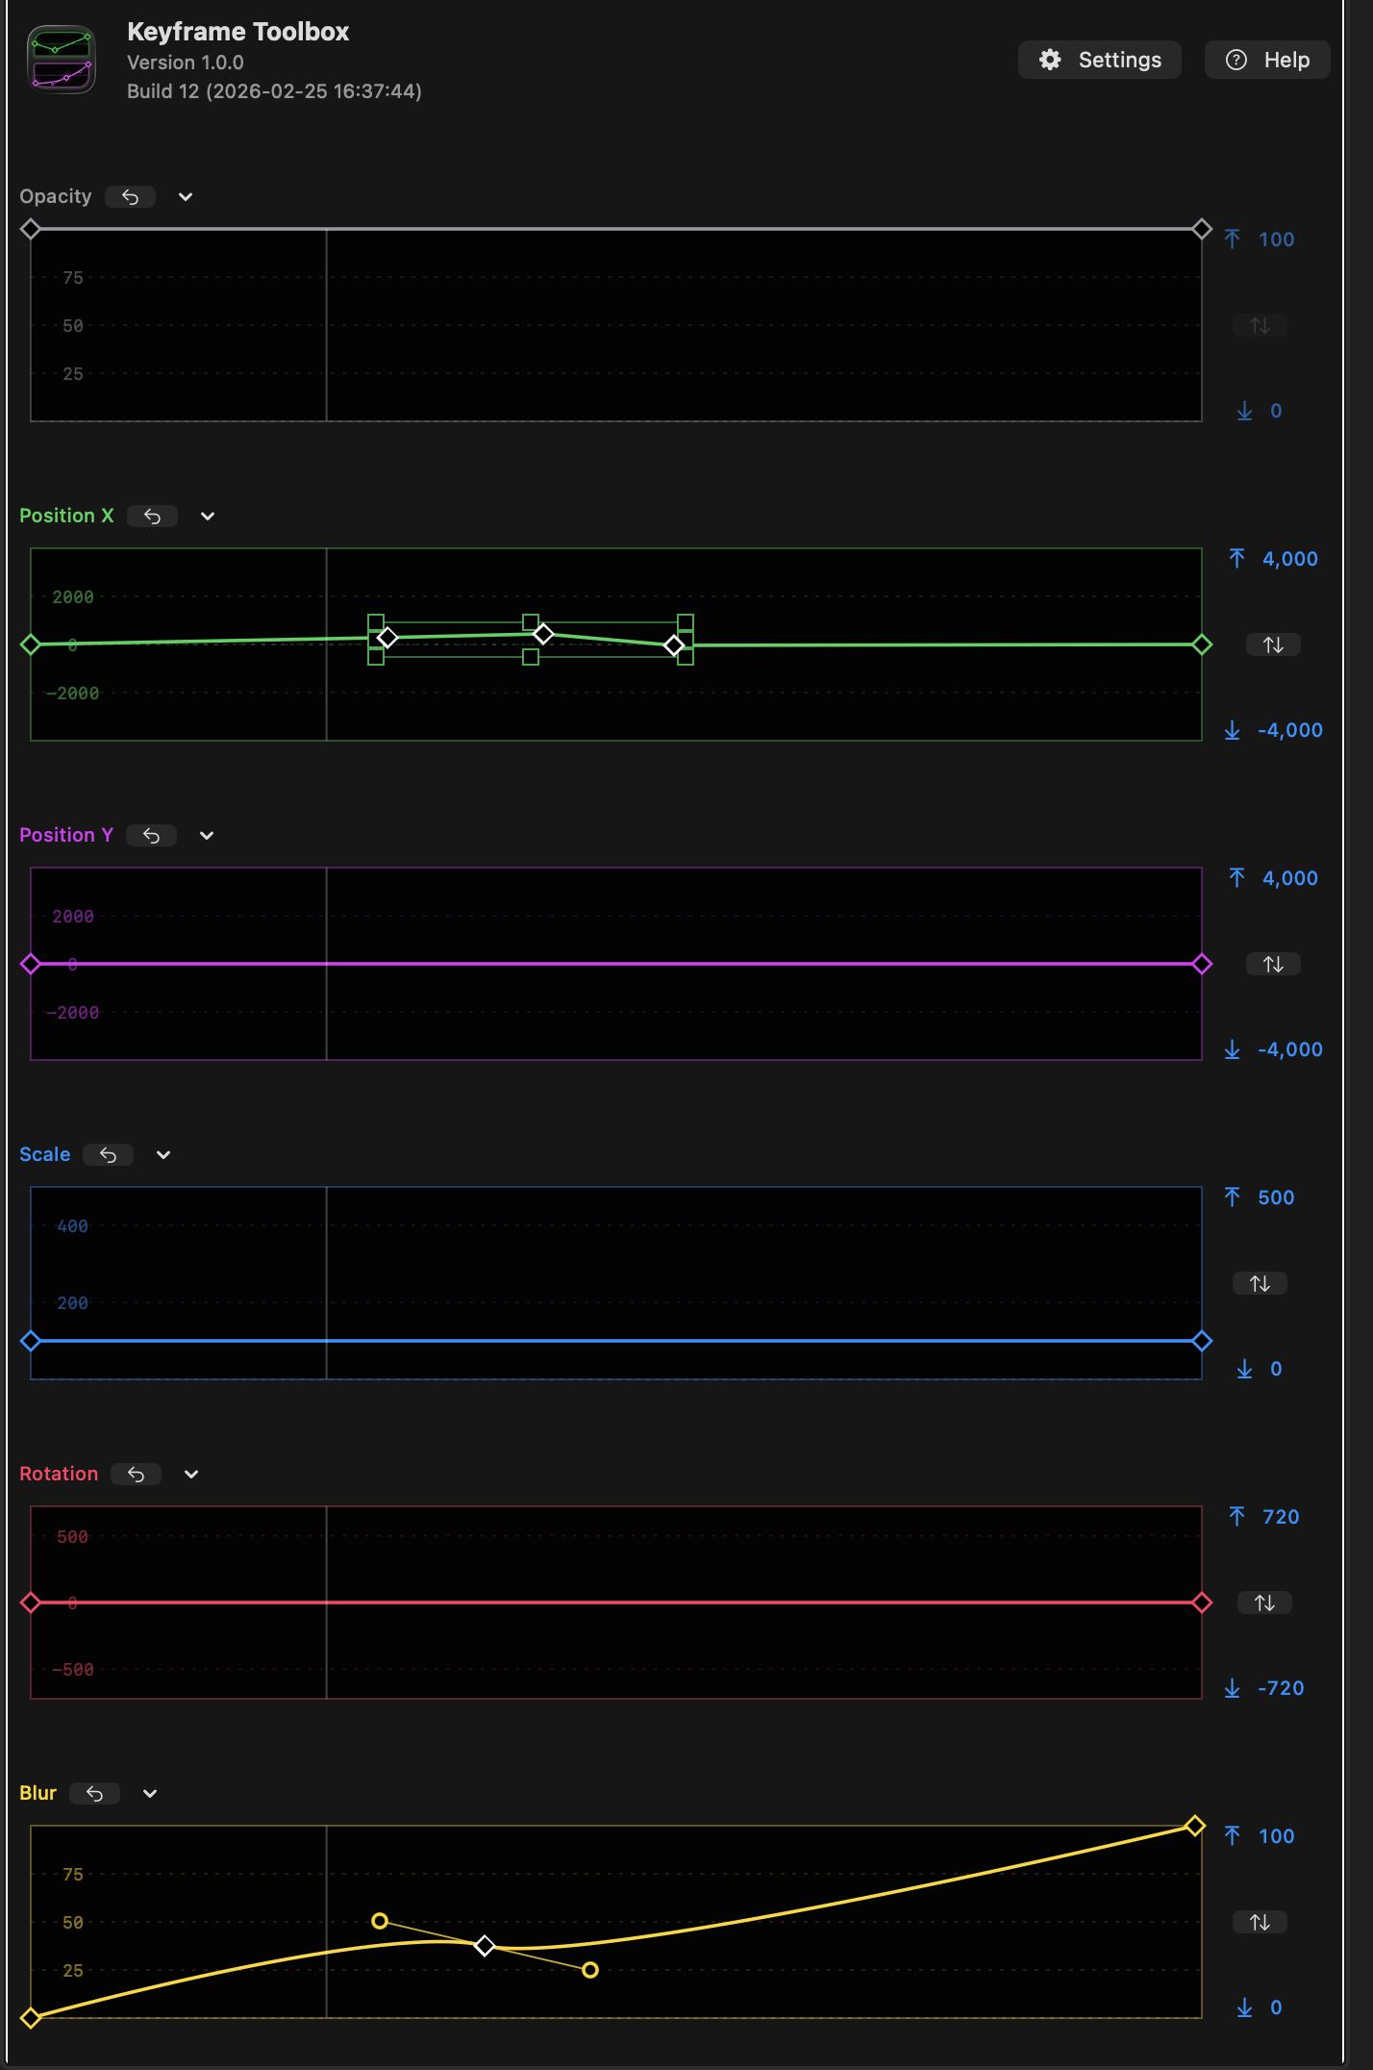1373x2070 pixels.
Task: Toggle Blur range flip button
Action: pyautogui.click(x=1260, y=1922)
